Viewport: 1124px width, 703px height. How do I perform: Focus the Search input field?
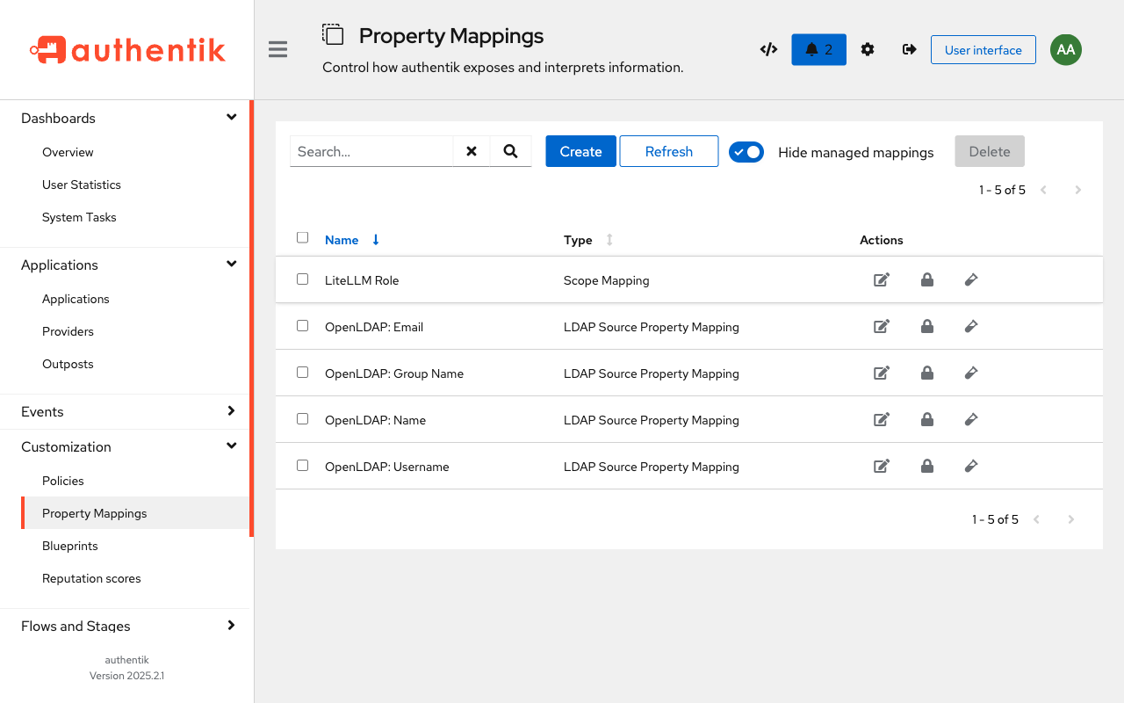371,151
